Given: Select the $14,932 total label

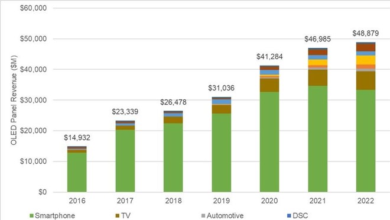Looking at the screenshot, I should tap(77, 138).
